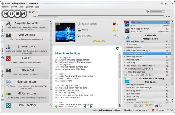Screen dimensions: 175x115
Task: Click the volume speaker icon
Action: (x=148, y=11)
